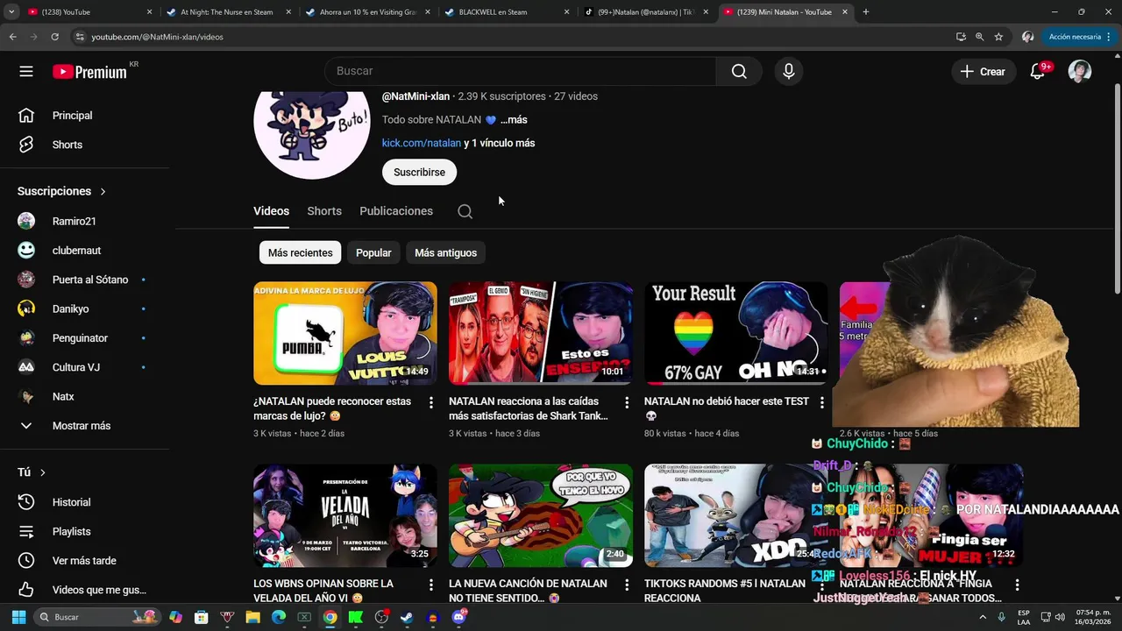The width and height of the screenshot is (1122, 631).
Task: Open OBS Studio from the taskbar
Action: [x=381, y=617]
